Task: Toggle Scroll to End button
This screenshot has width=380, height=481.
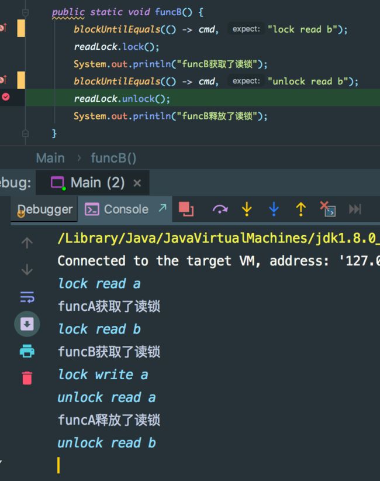Action: coord(27,324)
